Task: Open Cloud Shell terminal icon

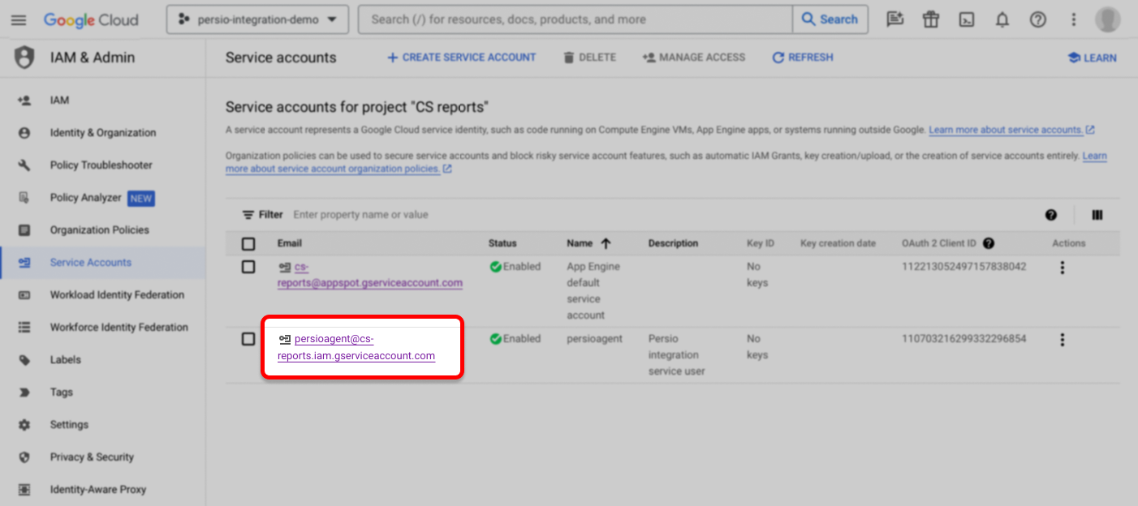Action: (967, 20)
